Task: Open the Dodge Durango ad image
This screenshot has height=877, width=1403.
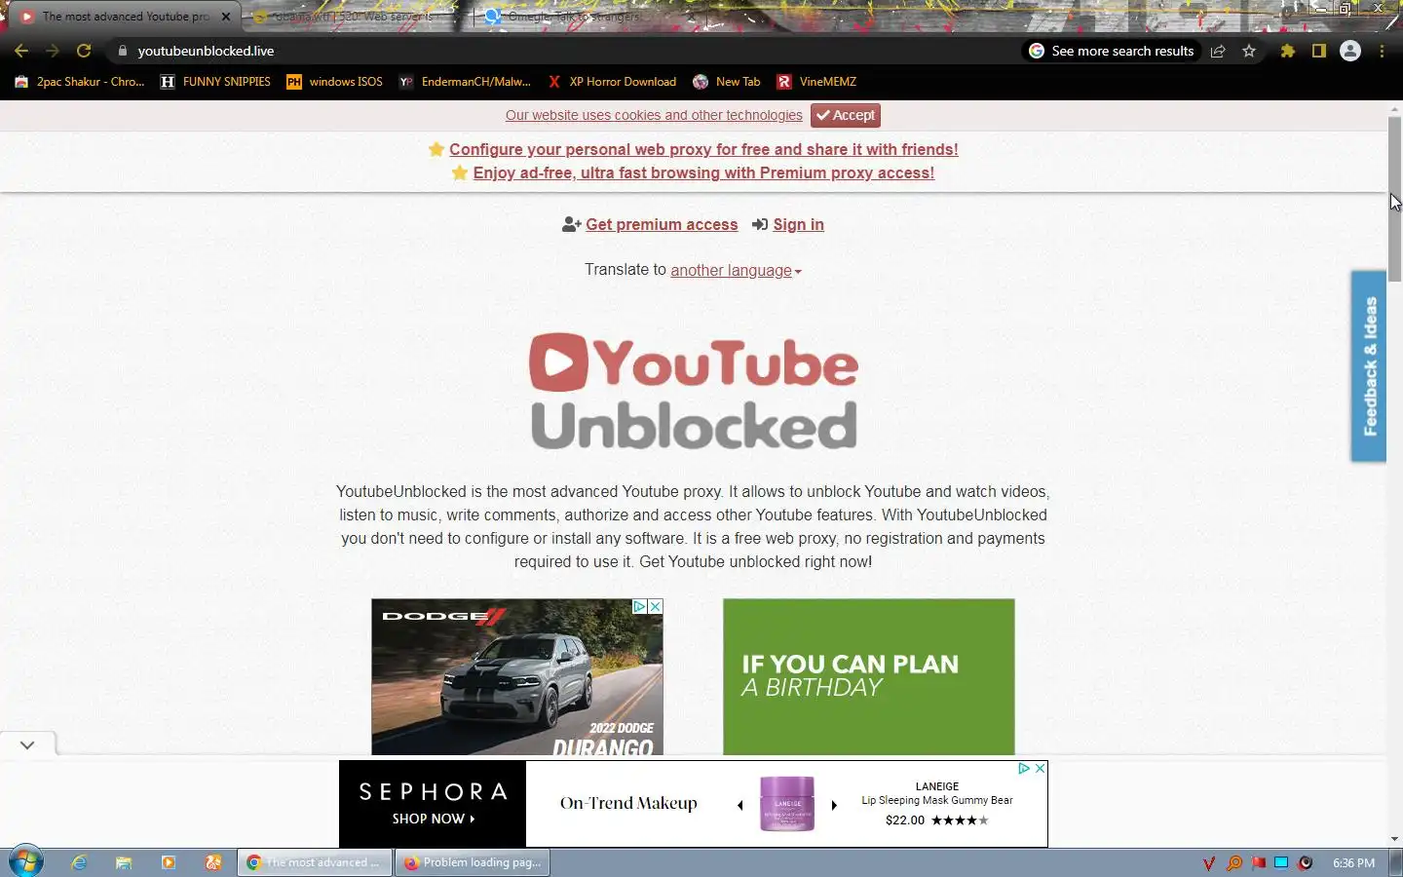Action: tap(517, 677)
